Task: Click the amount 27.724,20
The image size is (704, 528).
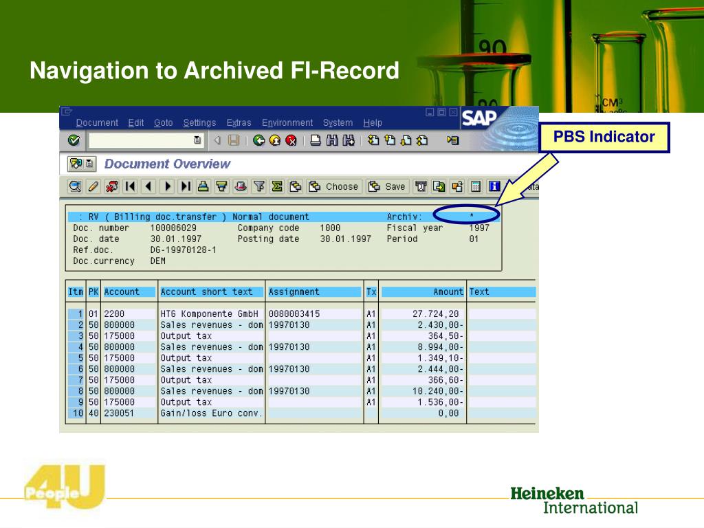Action: [435, 313]
